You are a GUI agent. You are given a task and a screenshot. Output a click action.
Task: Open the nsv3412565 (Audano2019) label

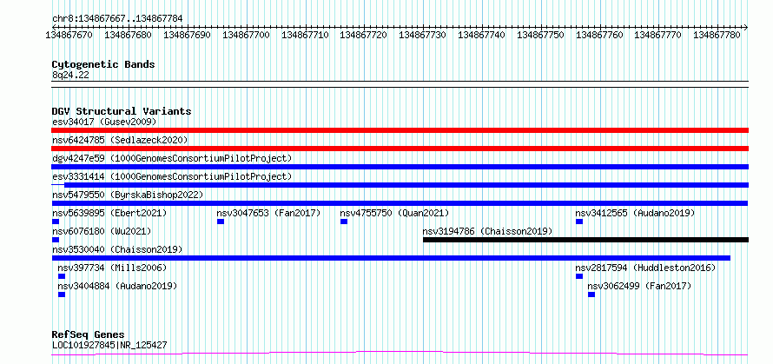coord(635,213)
